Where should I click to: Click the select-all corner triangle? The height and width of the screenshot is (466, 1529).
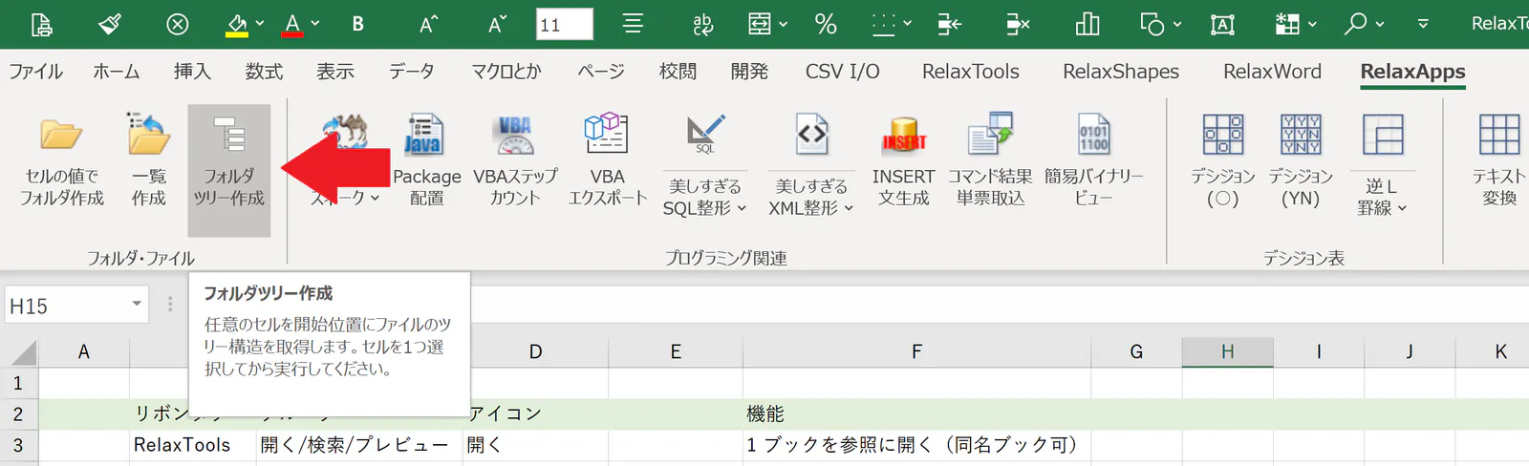(23, 352)
